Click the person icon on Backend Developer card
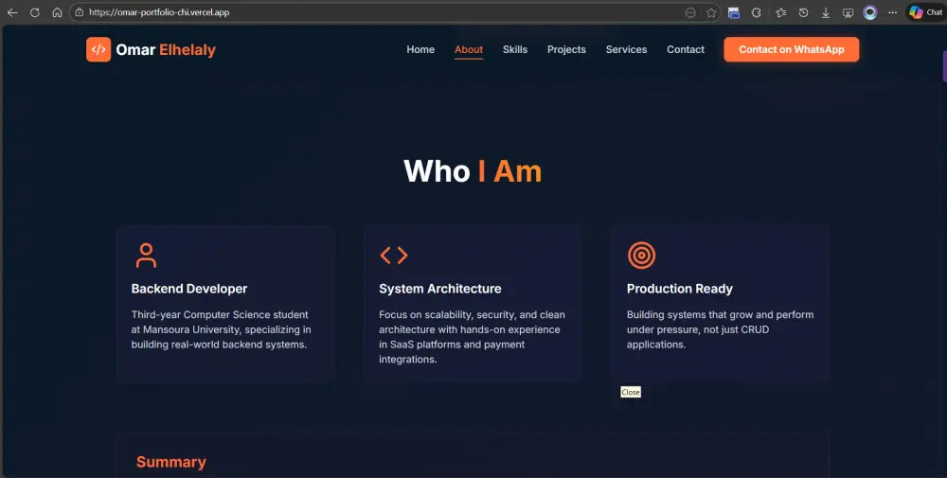 coord(146,256)
